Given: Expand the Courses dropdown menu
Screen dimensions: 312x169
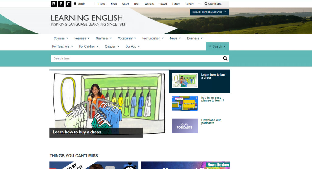Looking at the screenshot, I should click(x=61, y=38).
